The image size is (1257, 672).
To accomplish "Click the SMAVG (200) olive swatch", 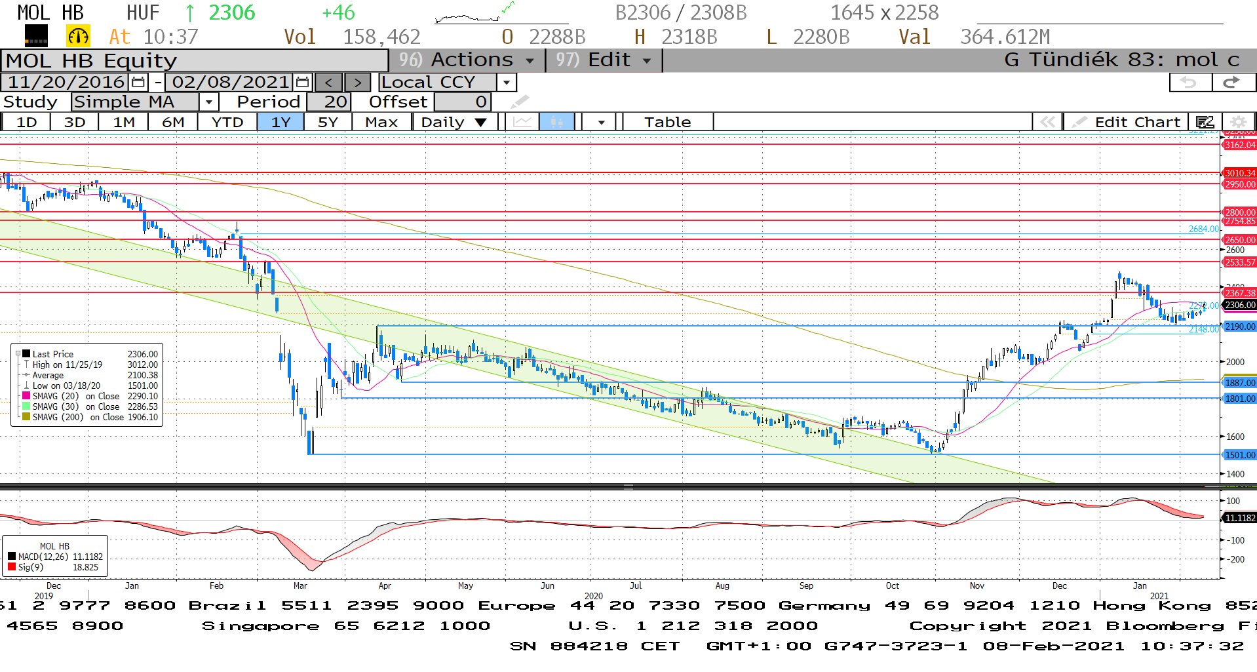I will coord(27,417).
